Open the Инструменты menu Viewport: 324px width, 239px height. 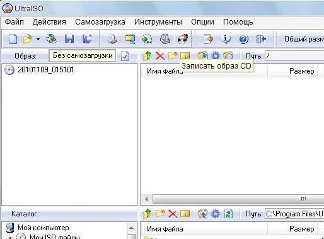tap(158, 22)
